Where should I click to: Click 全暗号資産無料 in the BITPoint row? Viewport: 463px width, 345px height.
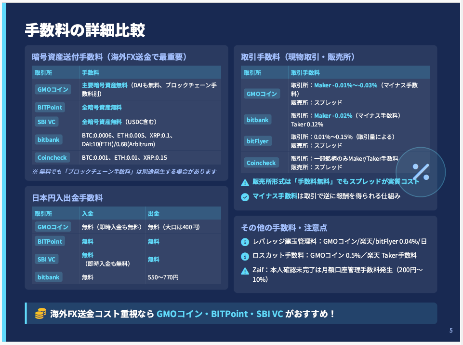pyautogui.click(x=102, y=107)
